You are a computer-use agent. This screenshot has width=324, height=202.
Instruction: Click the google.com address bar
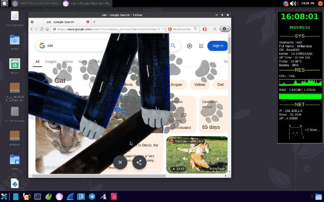tap(107, 29)
